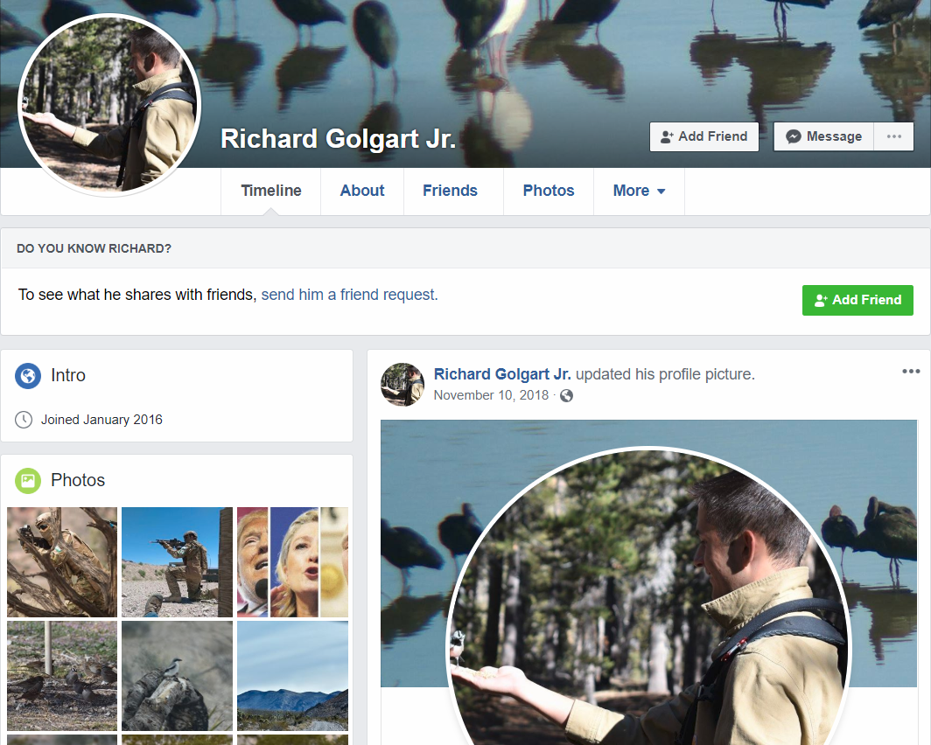Image resolution: width=931 pixels, height=745 pixels.
Task: Click the Intro globe icon
Action: (28, 375)
